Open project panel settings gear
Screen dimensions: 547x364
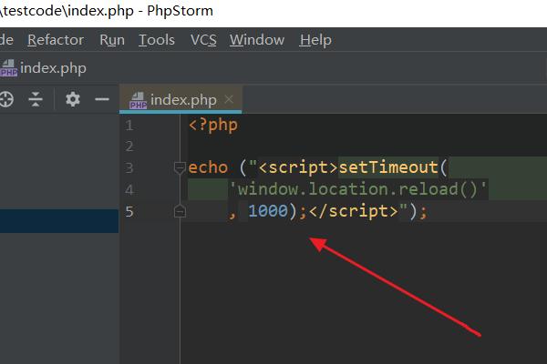coord(73,99)
